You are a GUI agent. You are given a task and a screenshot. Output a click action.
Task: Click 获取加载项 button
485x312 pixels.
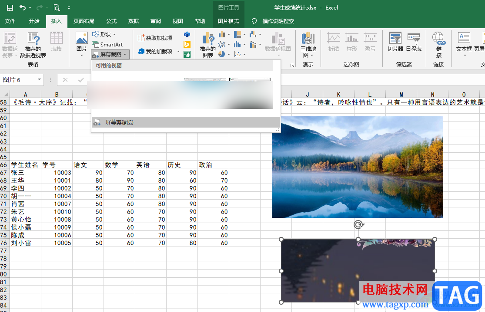click(155, 38)
